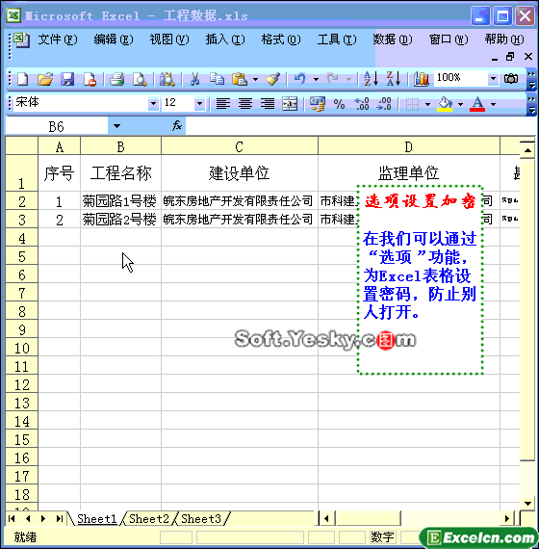Image resolution: width=539 pixels, height=549 pixels.
Task: Increase decimal places
Action: coord(362,104)
